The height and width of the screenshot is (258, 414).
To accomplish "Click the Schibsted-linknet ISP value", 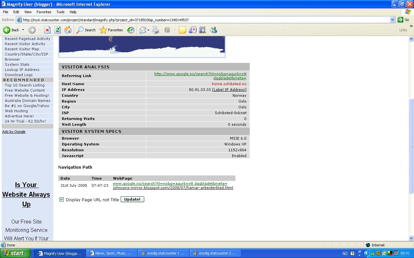I will pyautogui.click(x=231, y=113).
